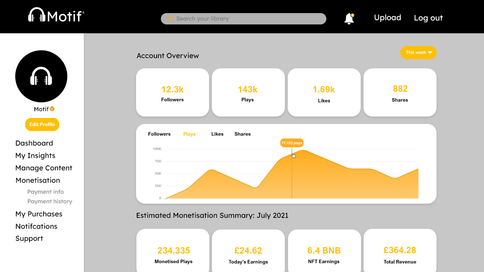
Task: Show Likes data in the chart
Action: point(217,134)
